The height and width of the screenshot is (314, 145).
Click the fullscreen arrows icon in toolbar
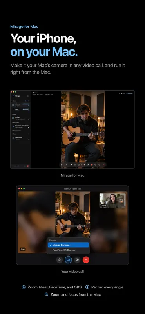point(99,164)
